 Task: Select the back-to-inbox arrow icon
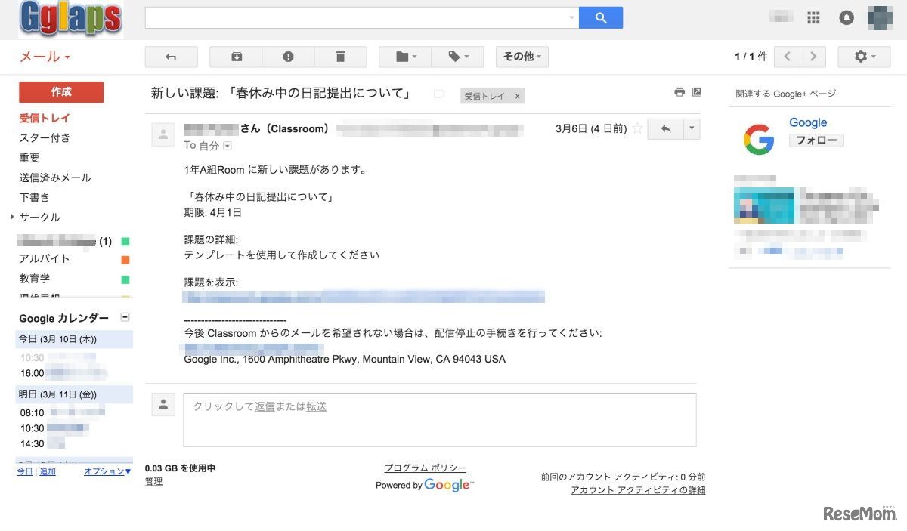point(171,56)
